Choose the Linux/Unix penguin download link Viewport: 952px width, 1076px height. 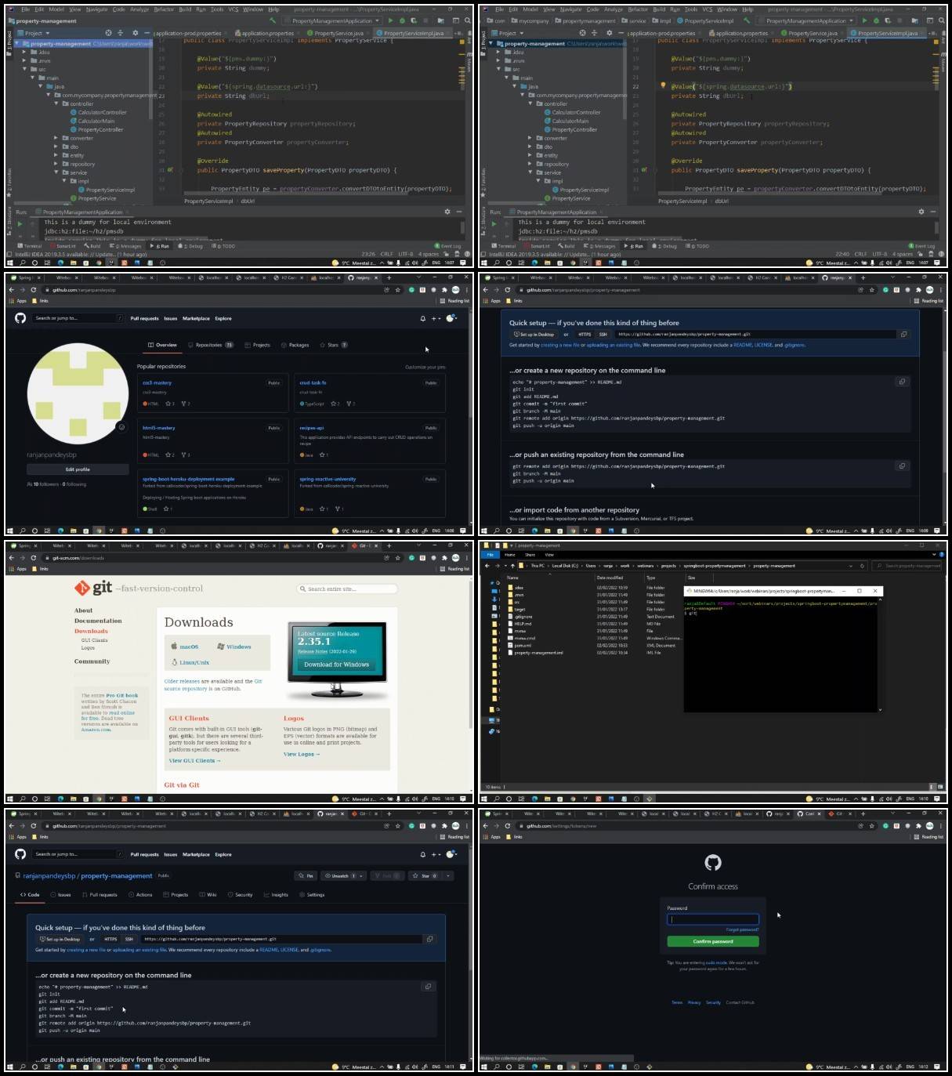(190, 662)
